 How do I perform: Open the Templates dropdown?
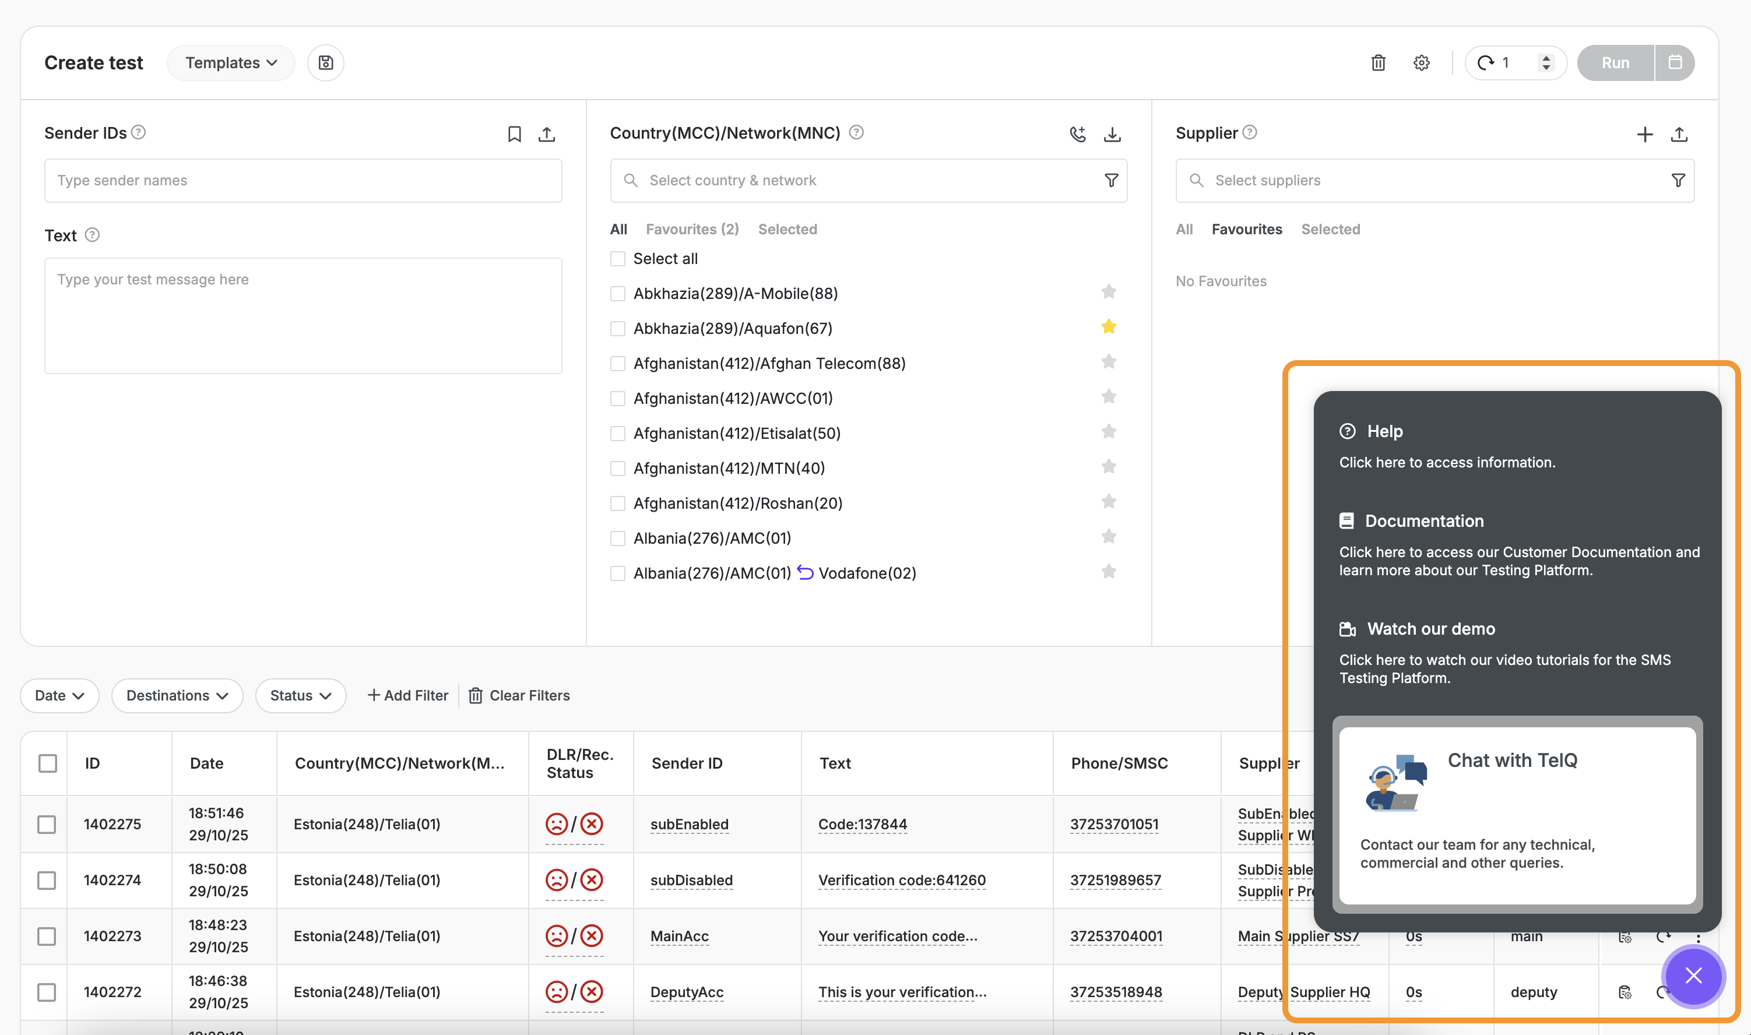coord(231,63)
